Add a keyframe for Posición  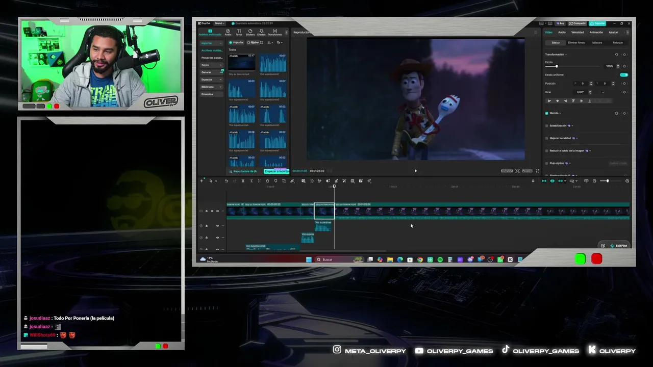[x=624, y=84]
